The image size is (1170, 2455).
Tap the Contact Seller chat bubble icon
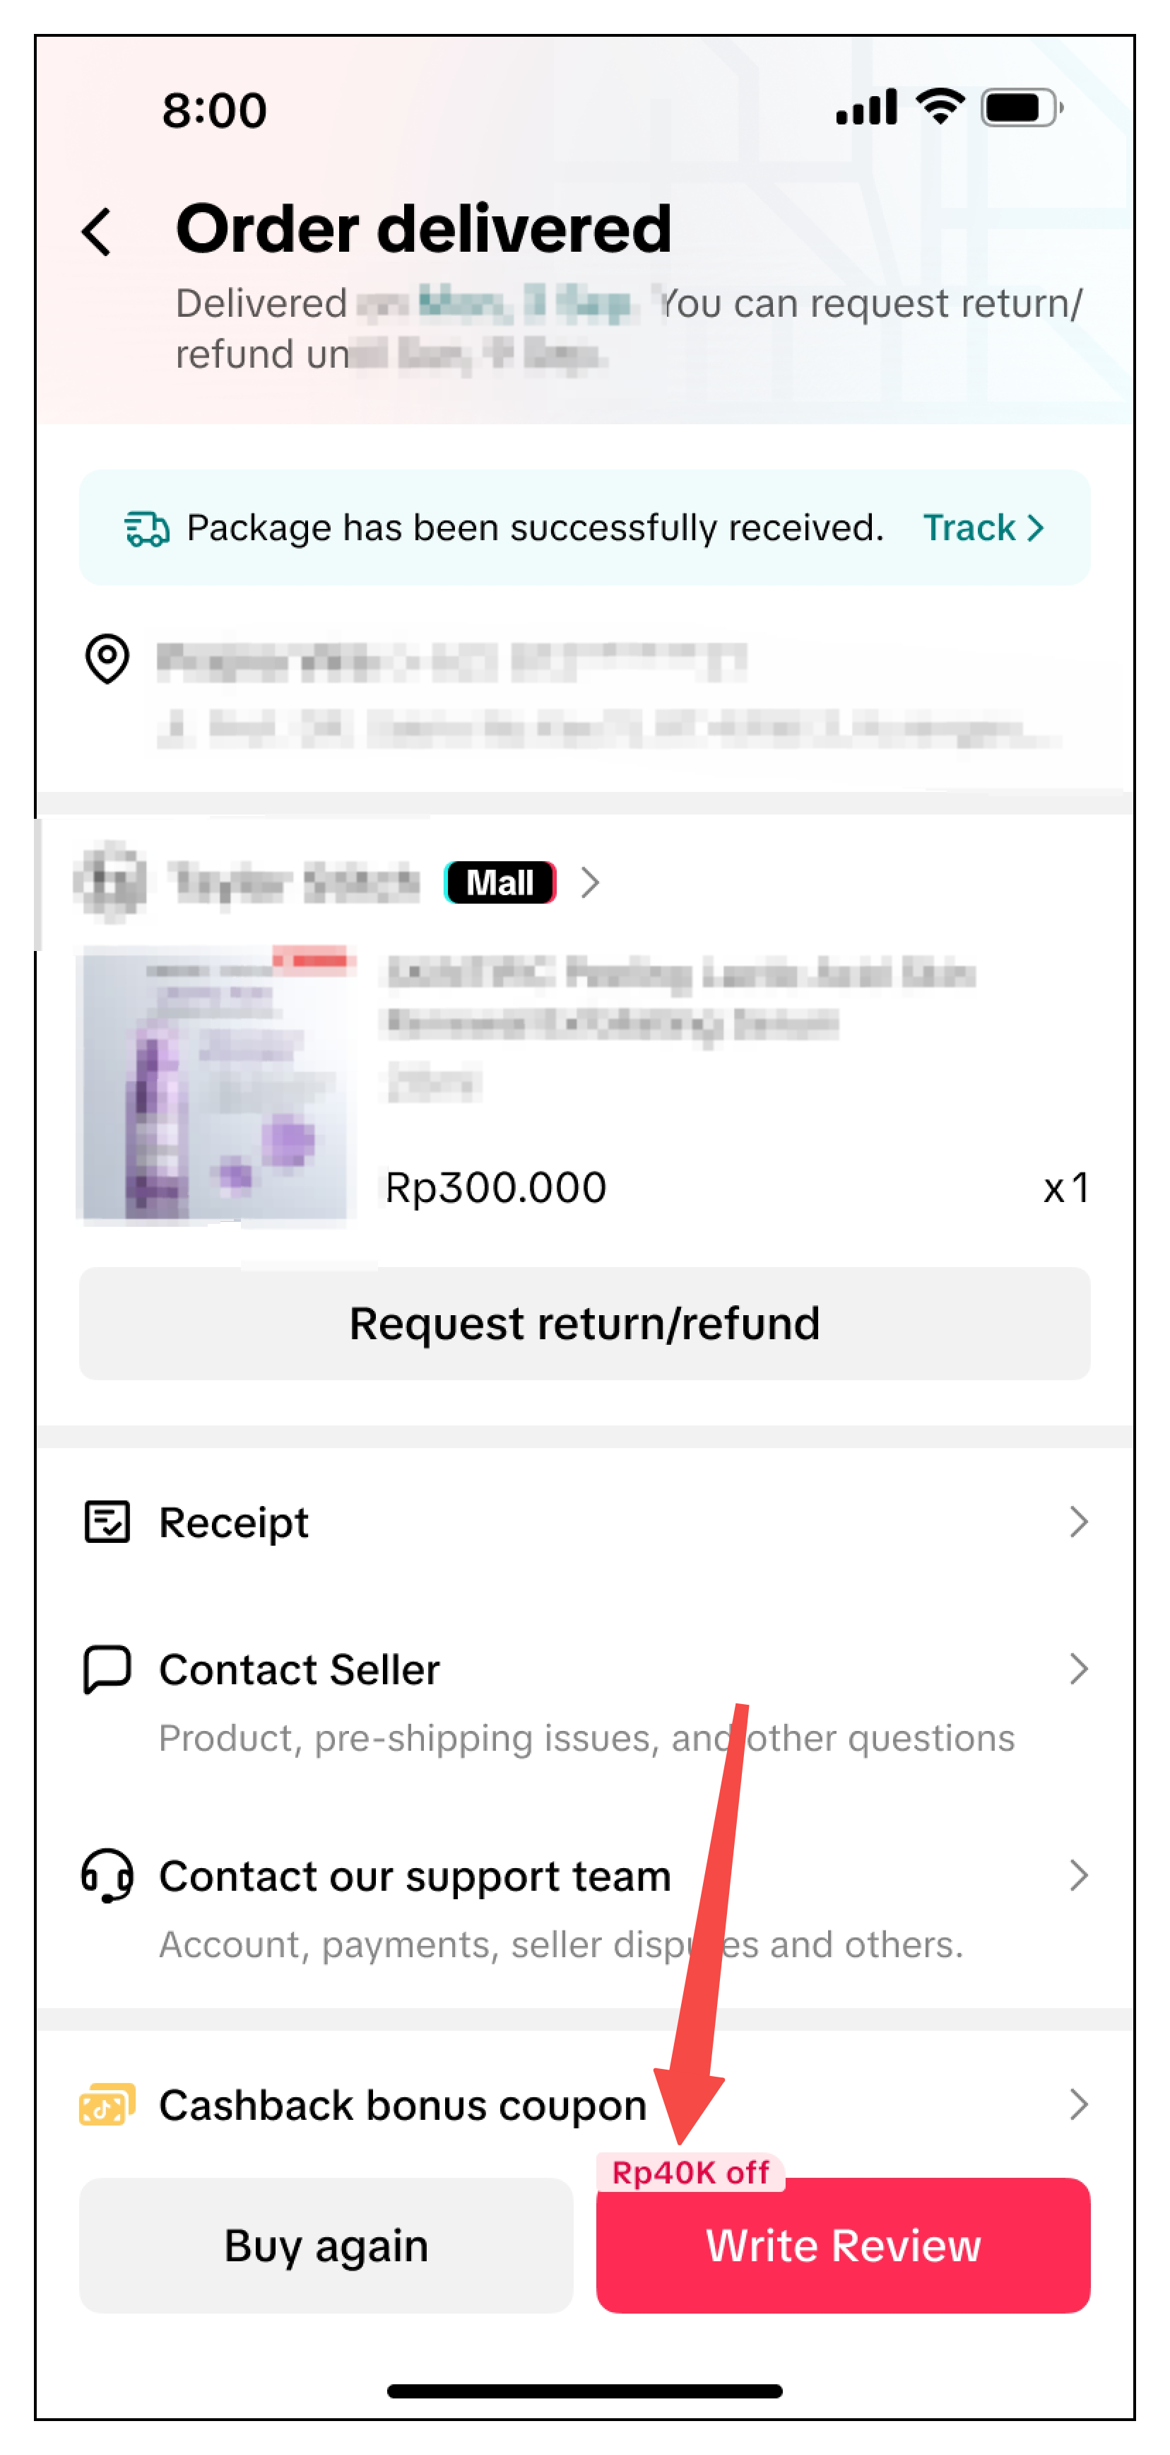107,1669
